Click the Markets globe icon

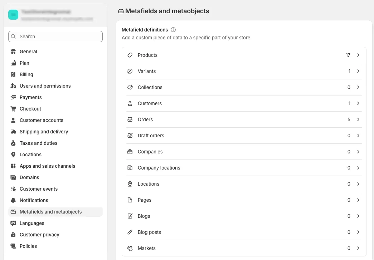130,248
